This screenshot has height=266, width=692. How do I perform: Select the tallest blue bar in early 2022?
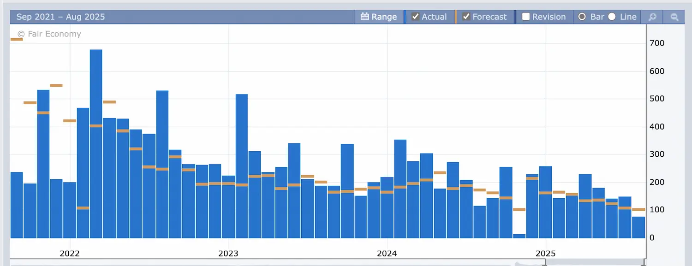pos(96,143)
